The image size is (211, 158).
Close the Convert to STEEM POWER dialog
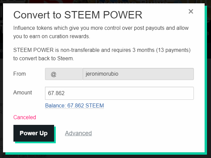(191, 11)
